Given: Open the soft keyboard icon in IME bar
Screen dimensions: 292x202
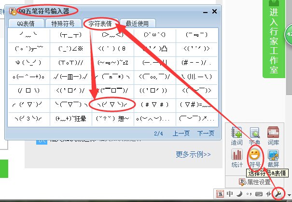Looking at the screenshot, I should (x=259, y=194).
